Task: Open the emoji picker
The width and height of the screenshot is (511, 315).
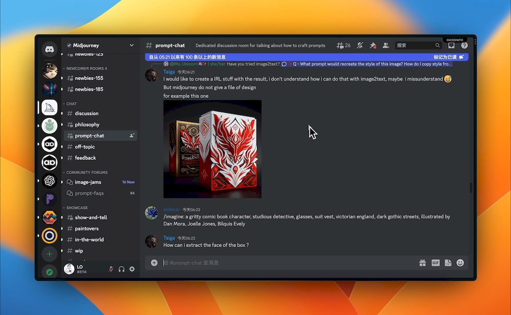Action: 460,262
